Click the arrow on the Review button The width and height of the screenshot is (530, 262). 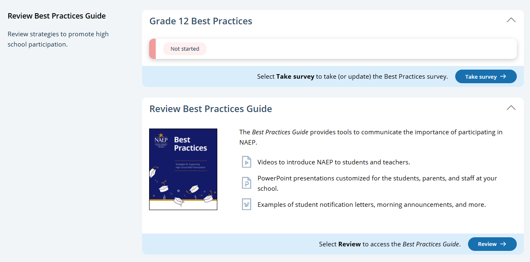point(503,244)
